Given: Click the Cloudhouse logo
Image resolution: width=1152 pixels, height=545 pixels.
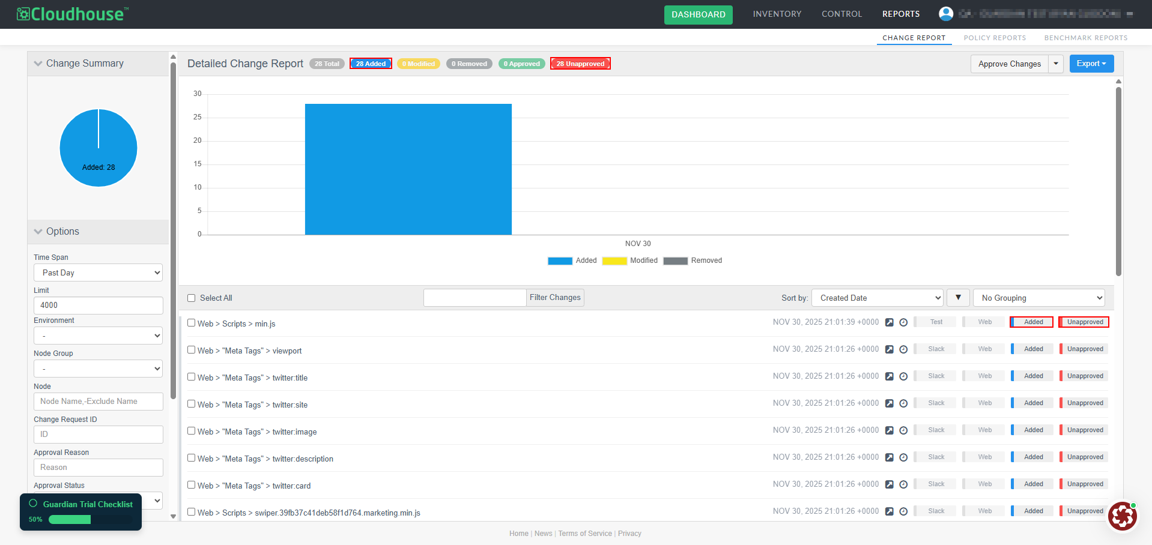Looking at the screenshot, I should 73,14.
